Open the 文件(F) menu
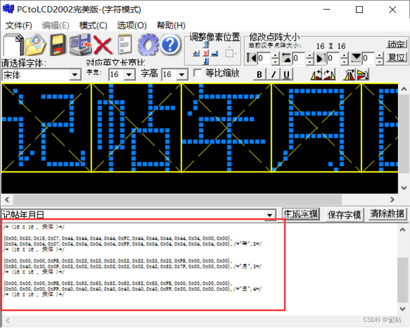The height and width of the screenshot is (328, 410). (x=19, y=25)
